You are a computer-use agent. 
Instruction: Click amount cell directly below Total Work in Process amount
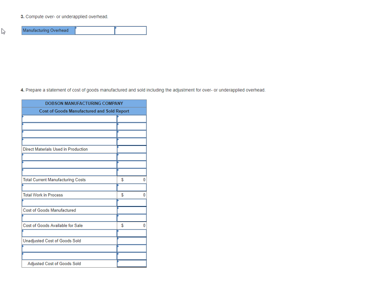point(132,203)
